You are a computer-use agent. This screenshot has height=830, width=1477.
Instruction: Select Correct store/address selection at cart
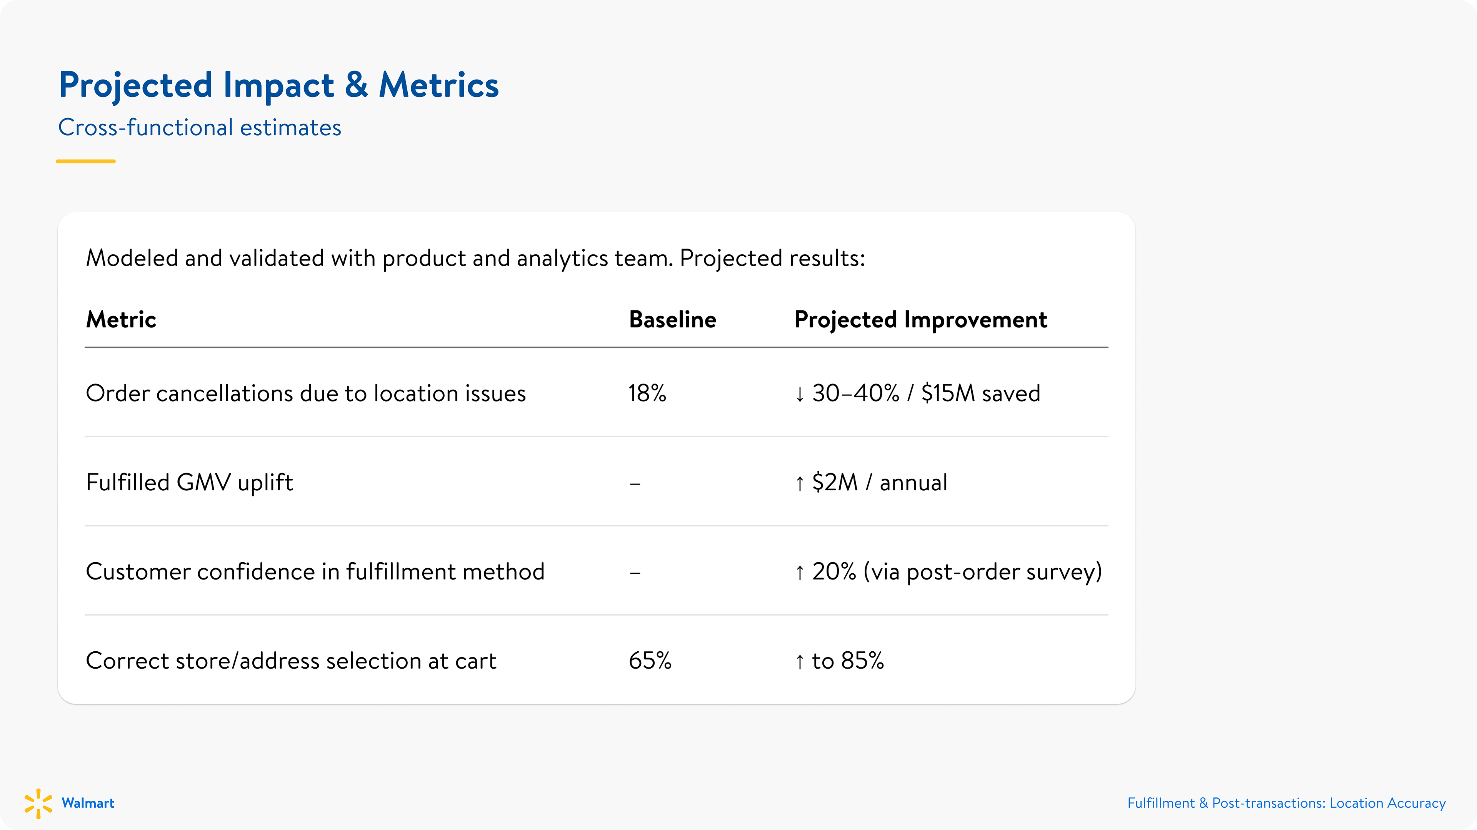(x=291, y=661)
